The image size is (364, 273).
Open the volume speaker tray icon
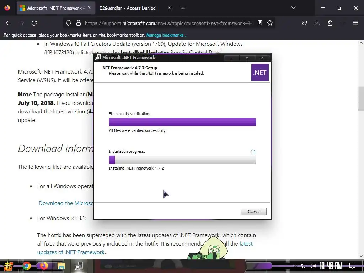[x=313, y=266]
